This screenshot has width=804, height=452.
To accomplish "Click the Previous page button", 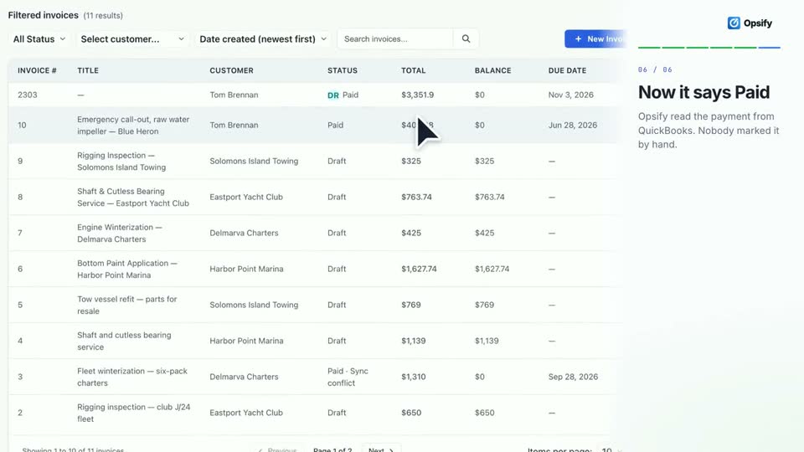I will pos(277,450).
